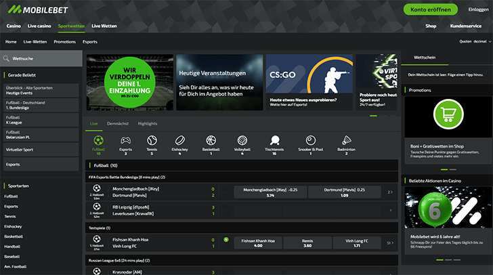Switch to the Highlights tab
Screen dimensions: 493x275
[x=148, y=124]
